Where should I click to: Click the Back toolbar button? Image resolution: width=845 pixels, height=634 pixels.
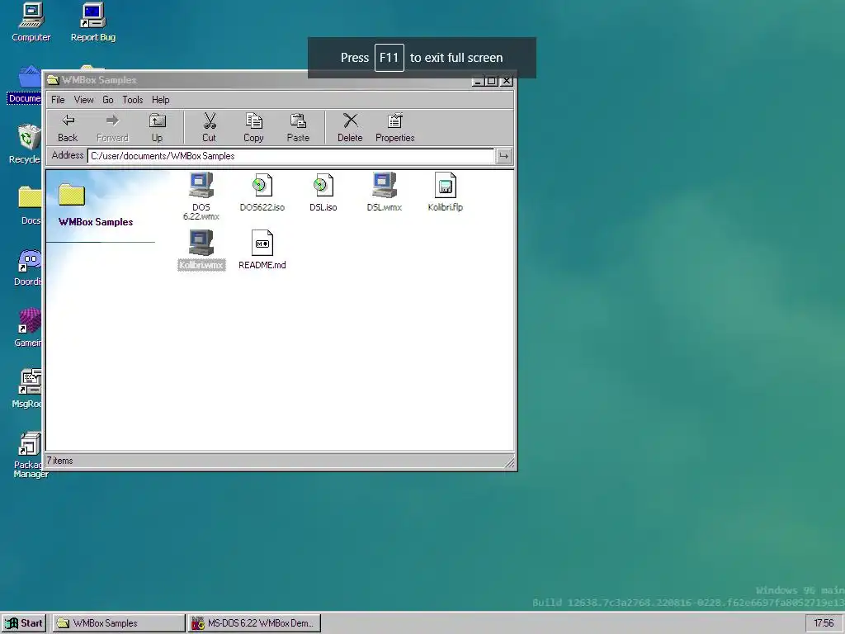click(68, 128)
